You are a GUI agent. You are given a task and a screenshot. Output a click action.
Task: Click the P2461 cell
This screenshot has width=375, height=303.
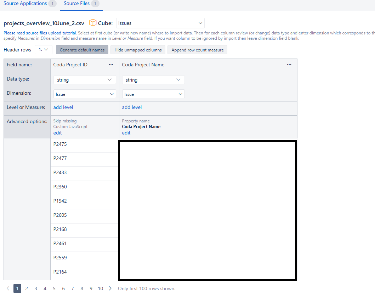tap(85, 244)
